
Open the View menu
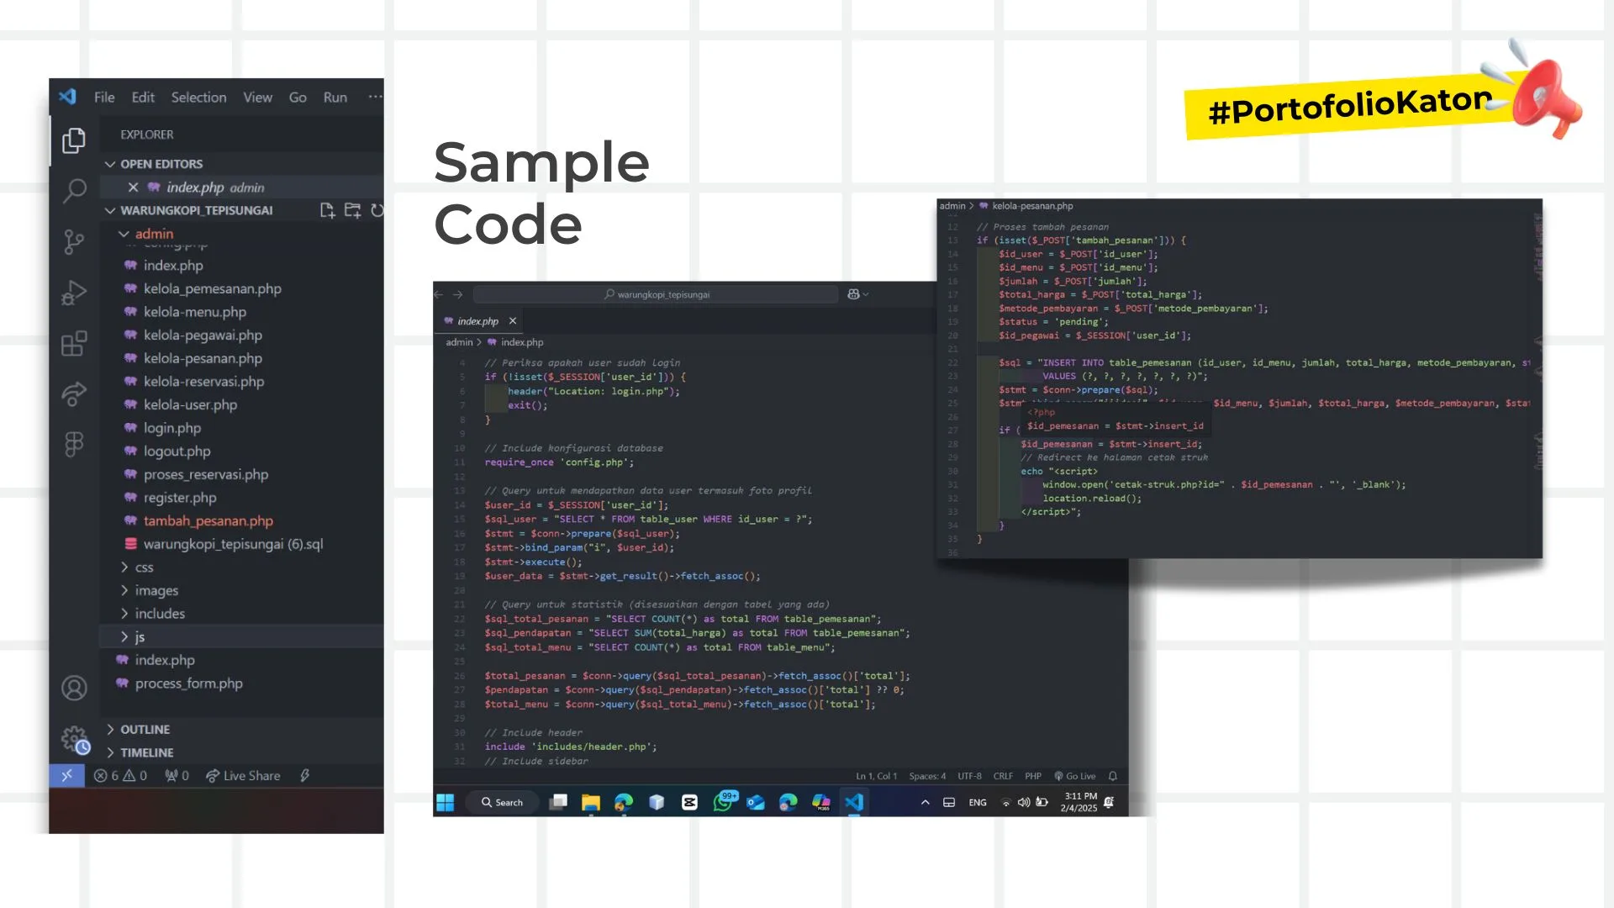(257, 98)
